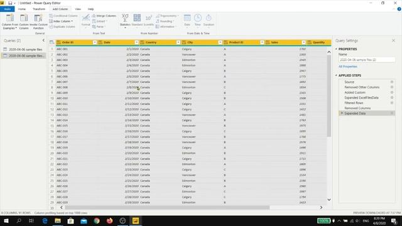
Task: Click the Standard number icon
Action: [x=137, y=18]
